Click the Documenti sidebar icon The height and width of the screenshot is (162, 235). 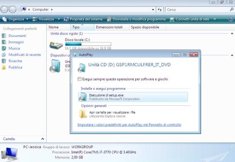click(x=4, y=36)
